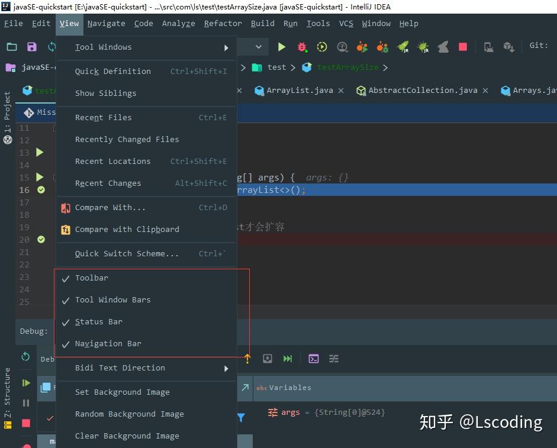Profile the app with IntelliJ Profiler icon
Screen dimensions: 557x448
point(342,46)
